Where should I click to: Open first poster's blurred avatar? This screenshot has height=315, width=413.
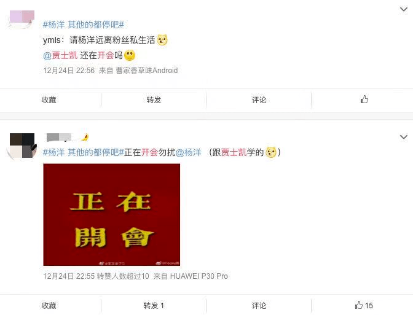22,19
